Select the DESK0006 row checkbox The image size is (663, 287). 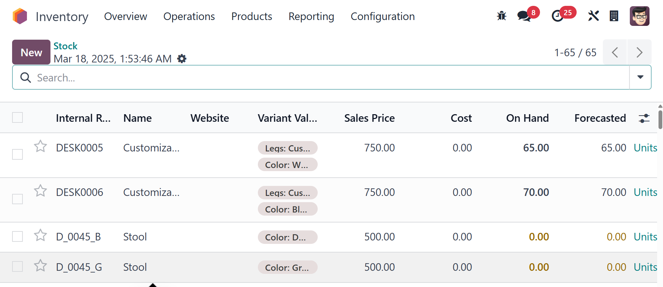pyautogui.click(x=18, y=199)
